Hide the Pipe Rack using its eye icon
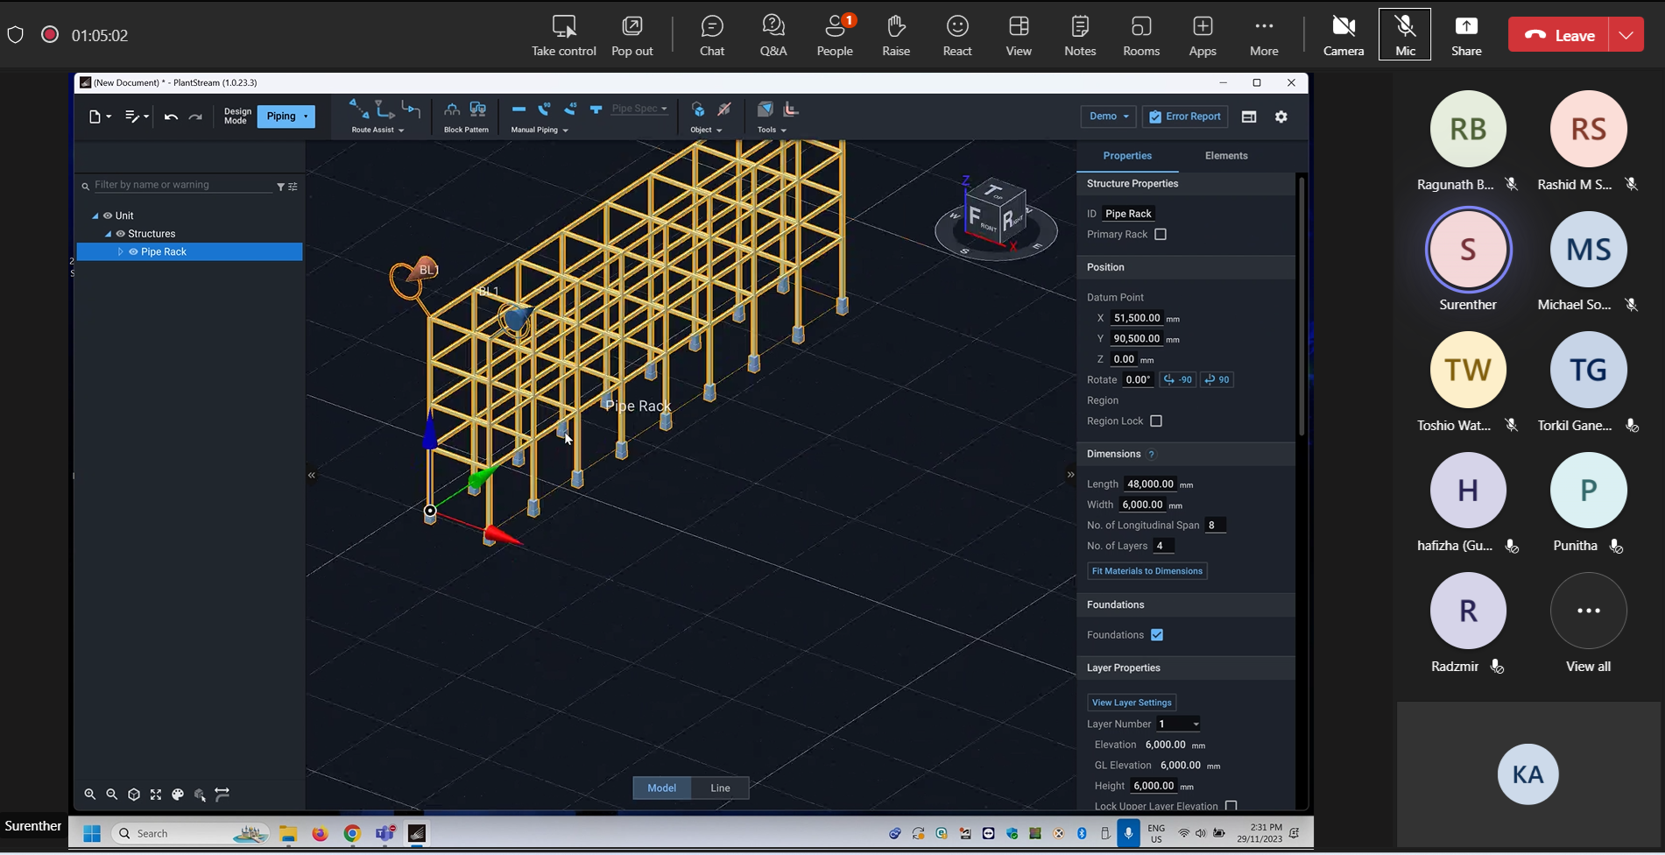 (134, 252)
